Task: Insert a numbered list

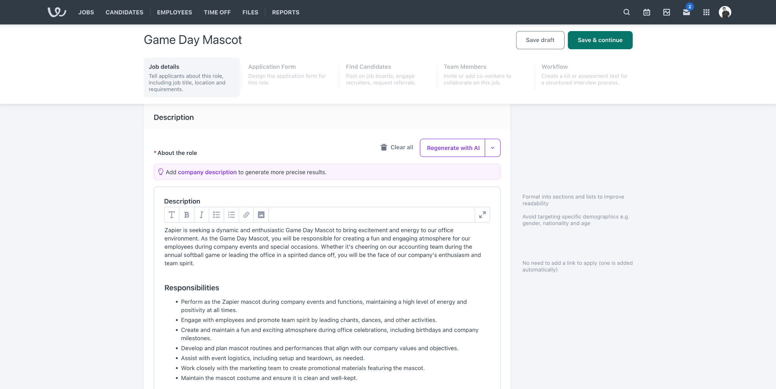Action: tap(232, 215)
